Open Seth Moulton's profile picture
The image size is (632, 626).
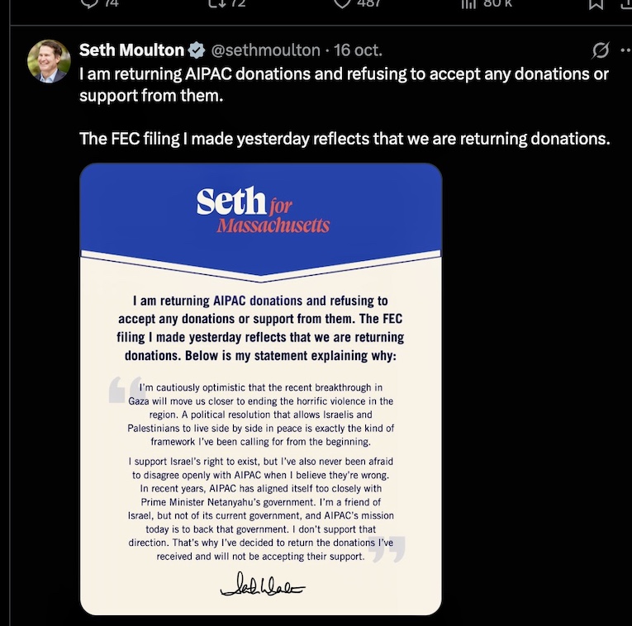49,61
